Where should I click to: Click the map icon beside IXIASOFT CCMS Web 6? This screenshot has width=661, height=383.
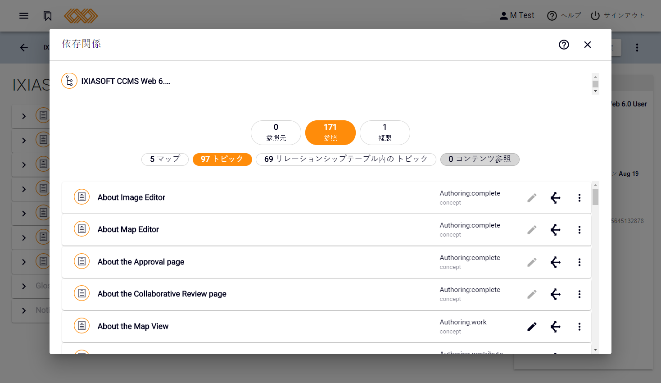(x=69, y=81)
